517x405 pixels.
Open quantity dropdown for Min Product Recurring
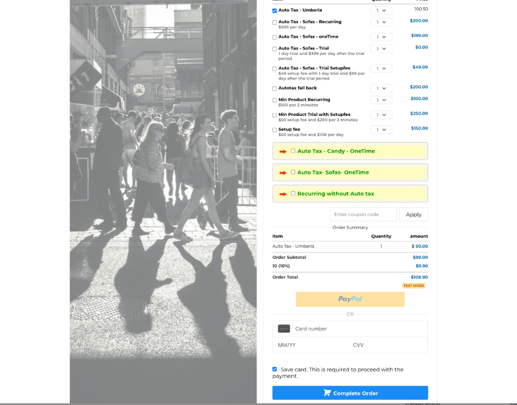(x=381, y=100)
